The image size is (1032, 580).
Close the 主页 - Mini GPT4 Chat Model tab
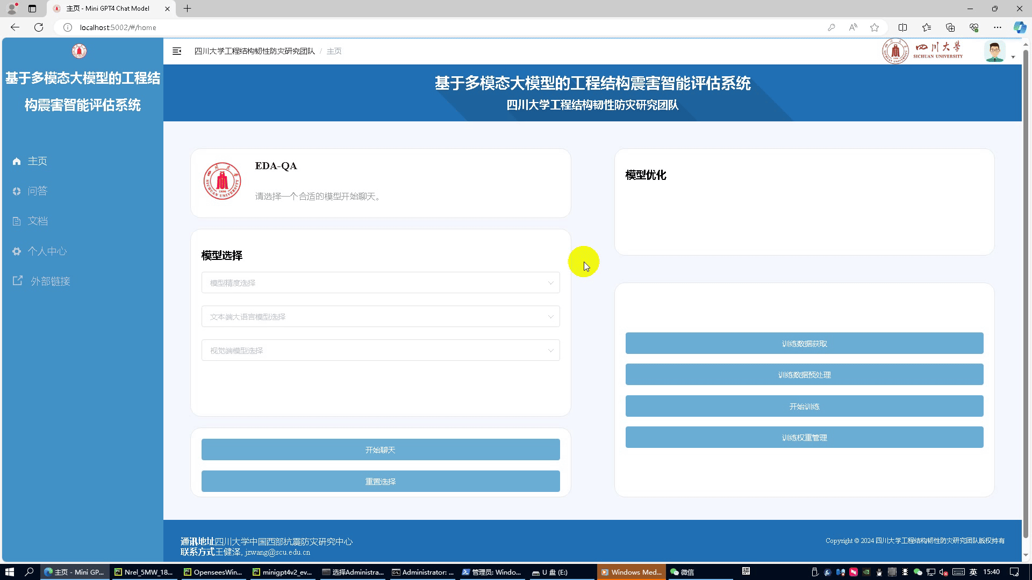pyautogui.click(x=167, y=9)
